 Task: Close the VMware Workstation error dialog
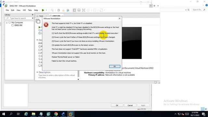119,19
